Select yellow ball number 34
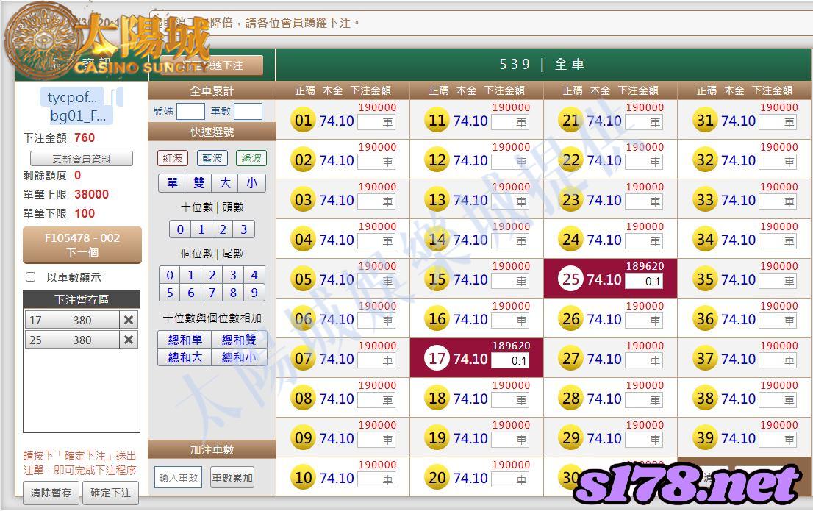This screenshot has height=511, width=813. point(705,239)
